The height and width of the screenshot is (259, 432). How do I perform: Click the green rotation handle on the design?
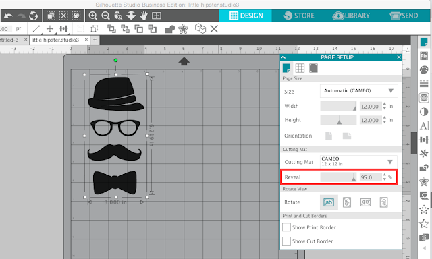pos(115,60)
